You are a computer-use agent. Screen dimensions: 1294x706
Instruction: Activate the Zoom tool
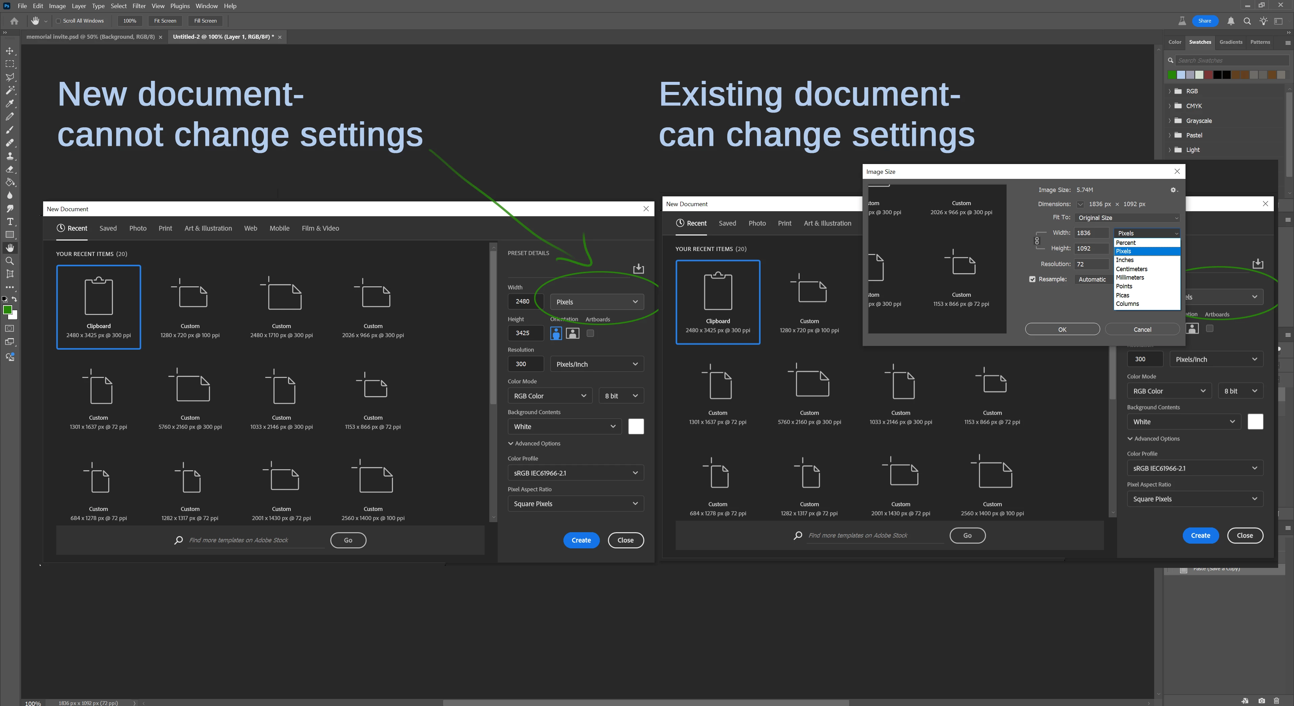click(9, 261)
